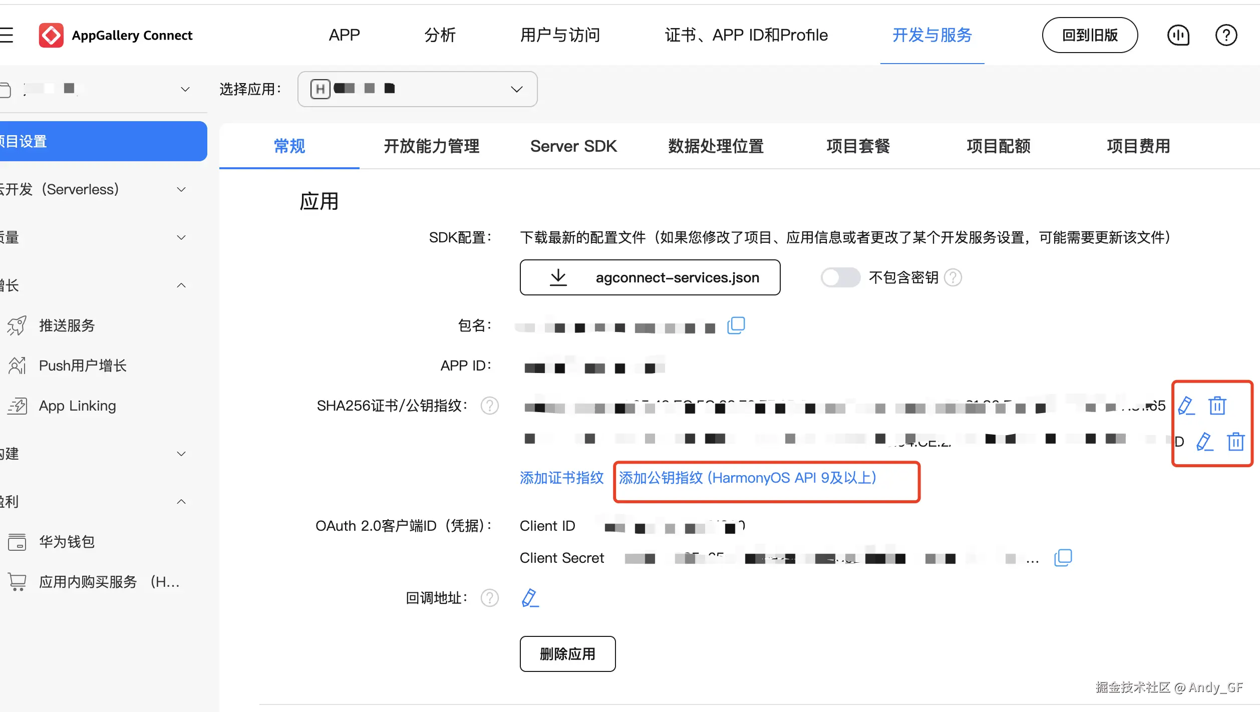Click the 删除应用 button
The width and height of the screenshot is (1260, 712).
pyautogui.click(x=567, y=654)
